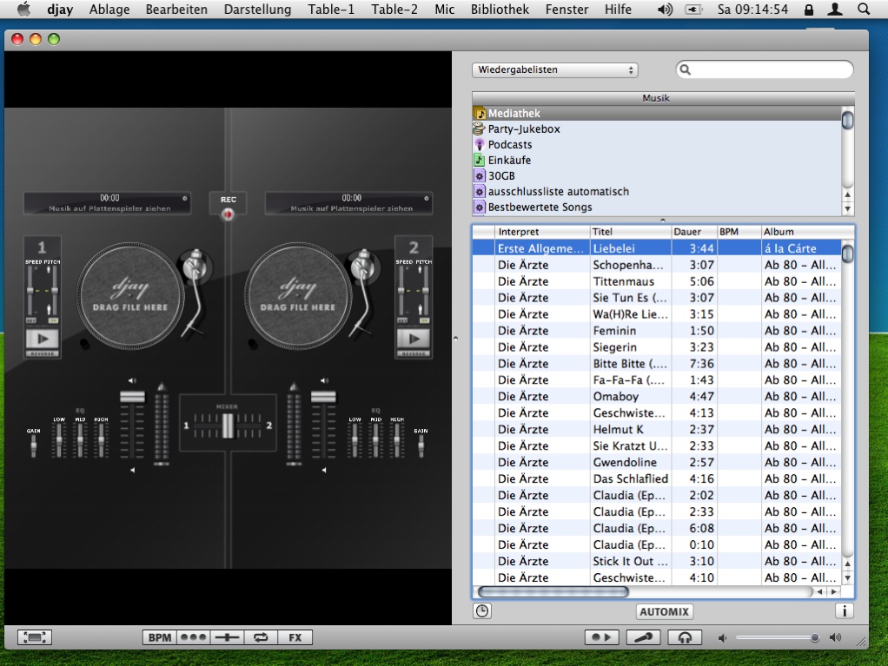
Task: Click the record-and-play button in bottom bar
Action: (601, 637)
